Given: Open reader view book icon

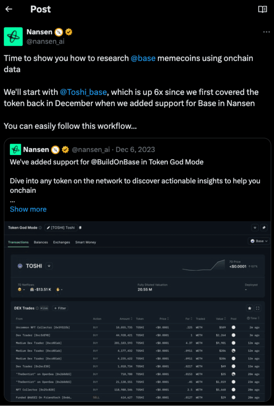Looking at the screenshot, I should pyautogui.click(x=262, y=9).
